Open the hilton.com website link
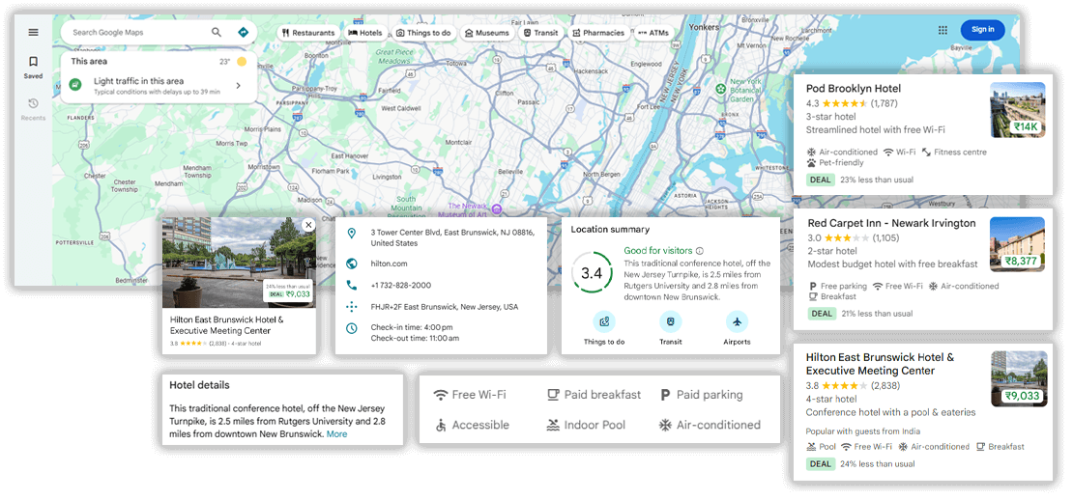Viewport: 1073px width, 500px height. [390, 264]
